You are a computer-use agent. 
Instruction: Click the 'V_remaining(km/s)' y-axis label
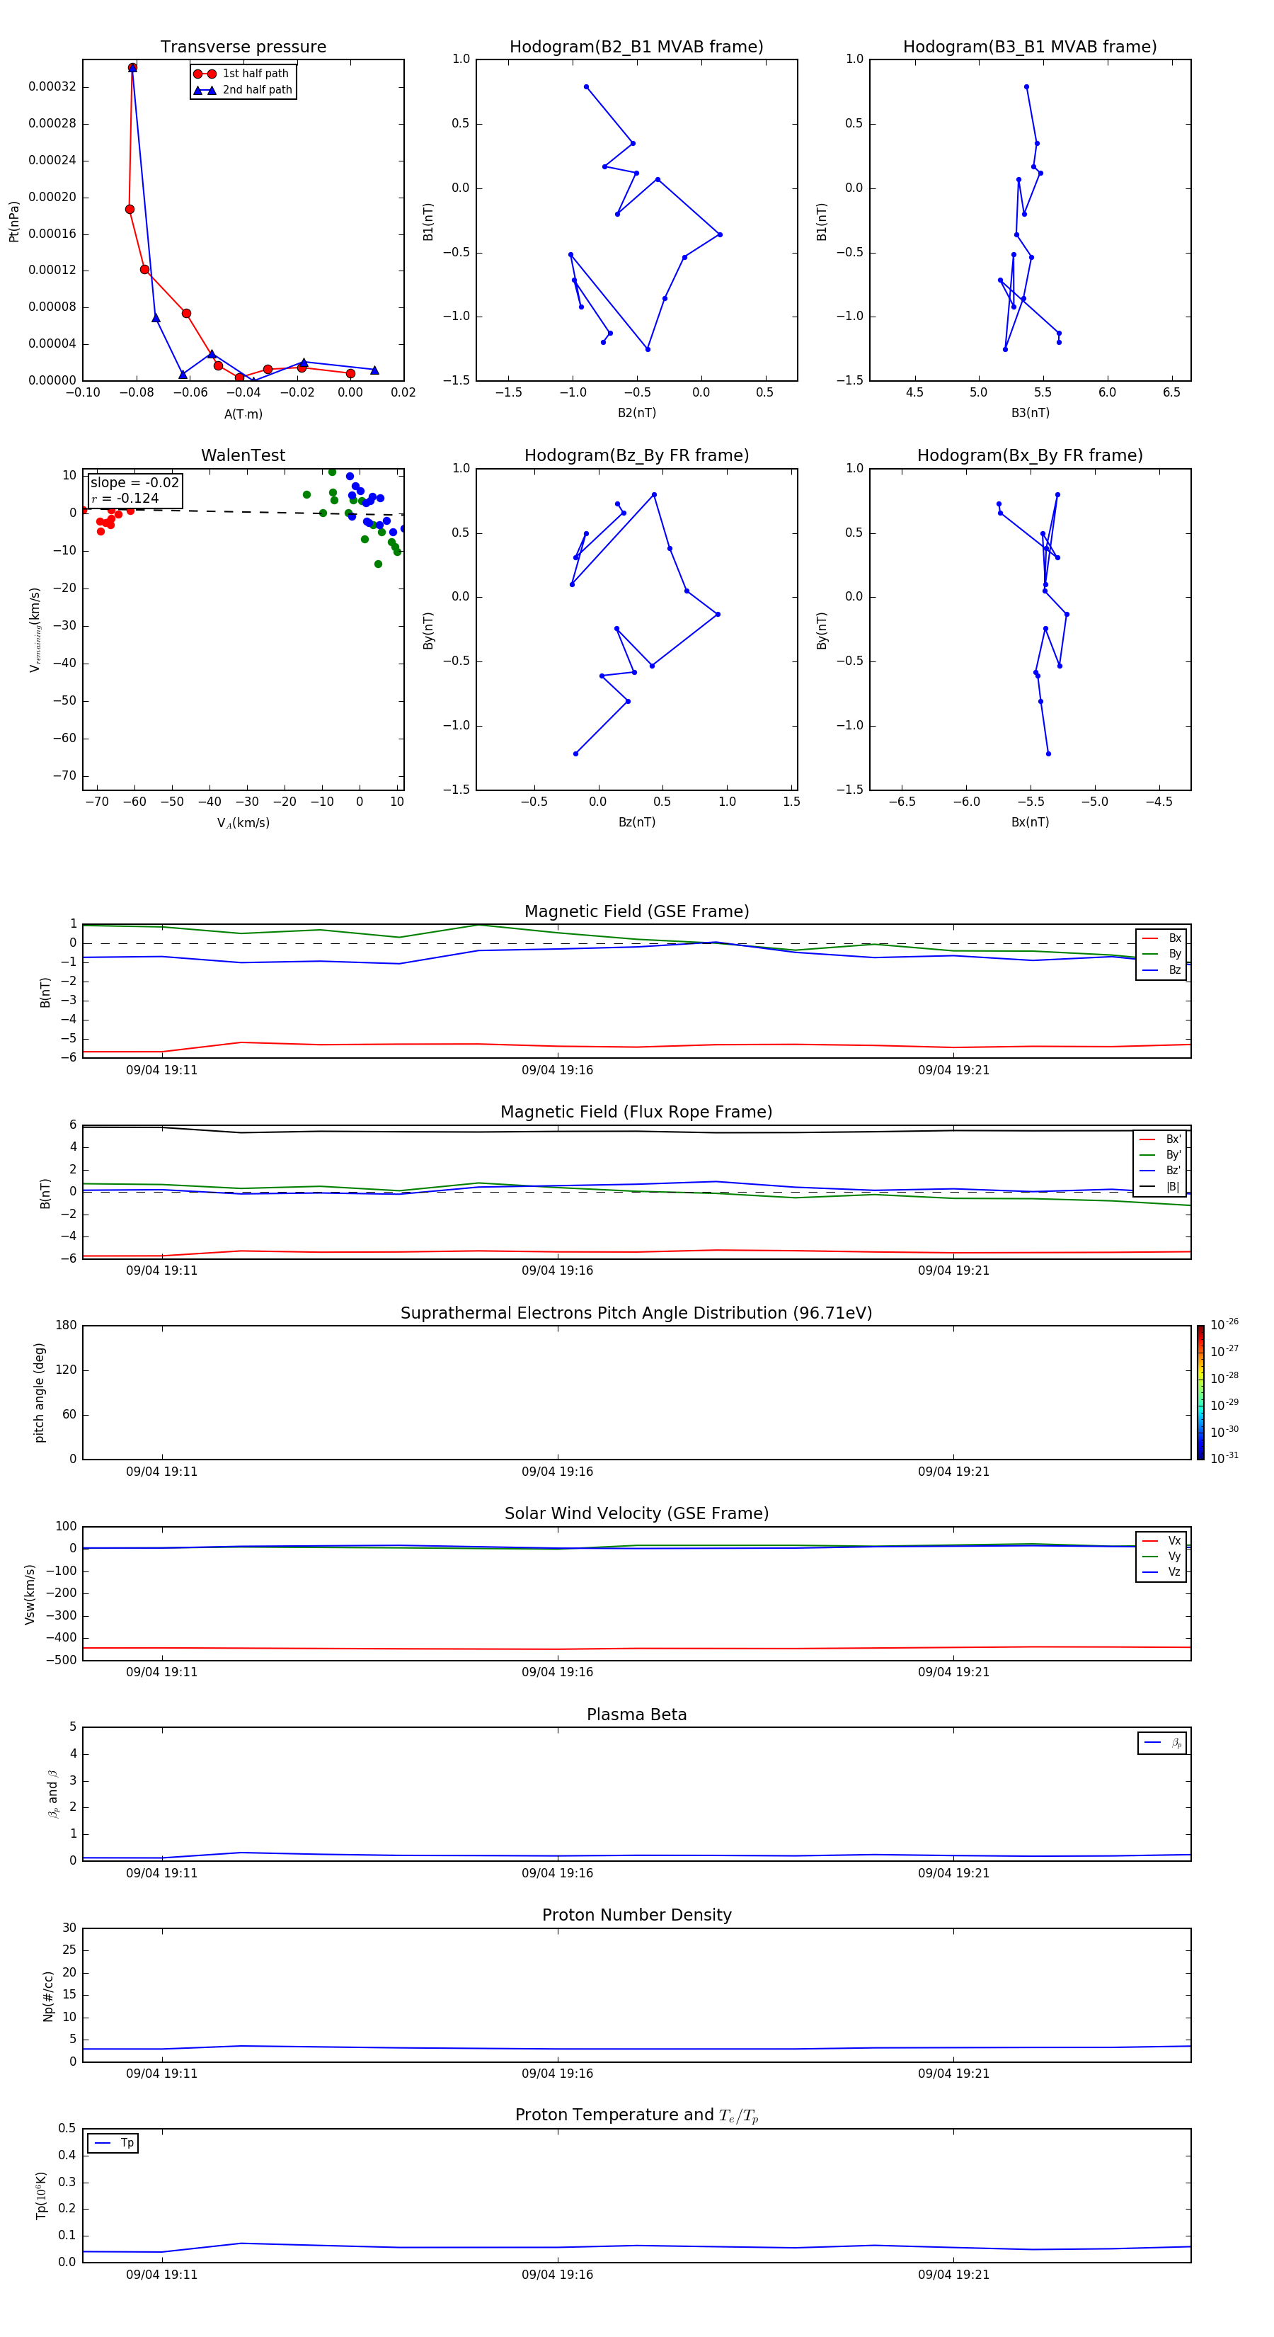(35, 630)
